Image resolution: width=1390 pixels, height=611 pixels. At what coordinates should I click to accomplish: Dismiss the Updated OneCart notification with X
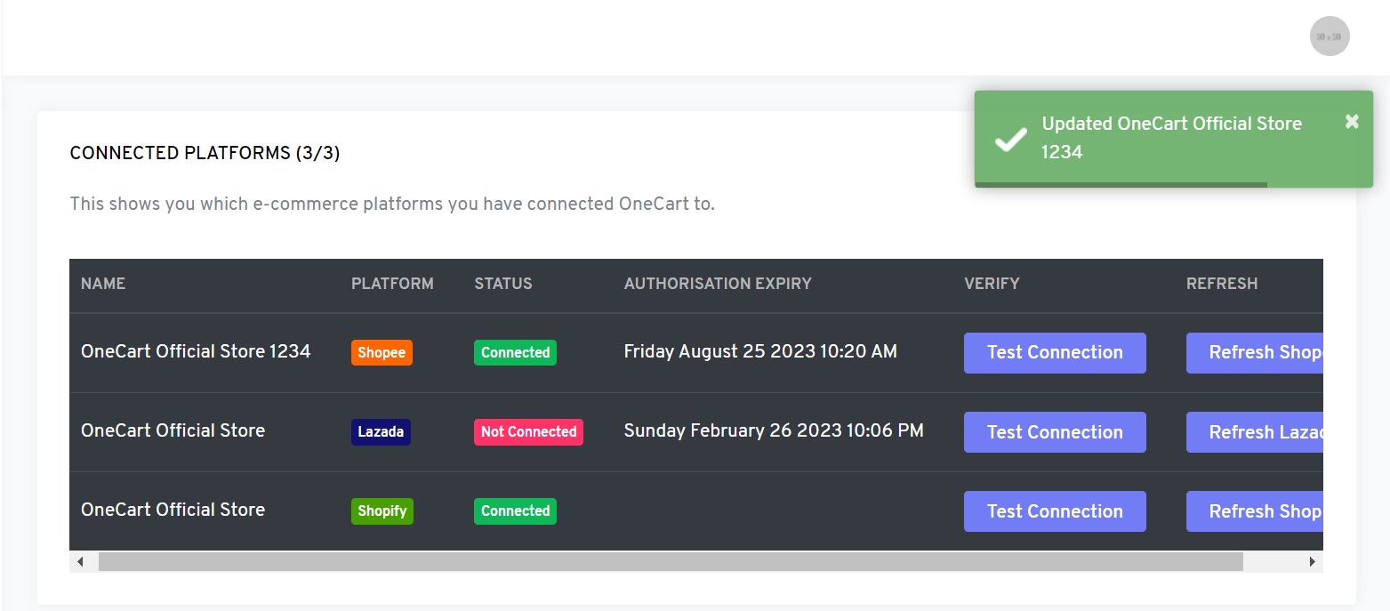[1352, 122]
